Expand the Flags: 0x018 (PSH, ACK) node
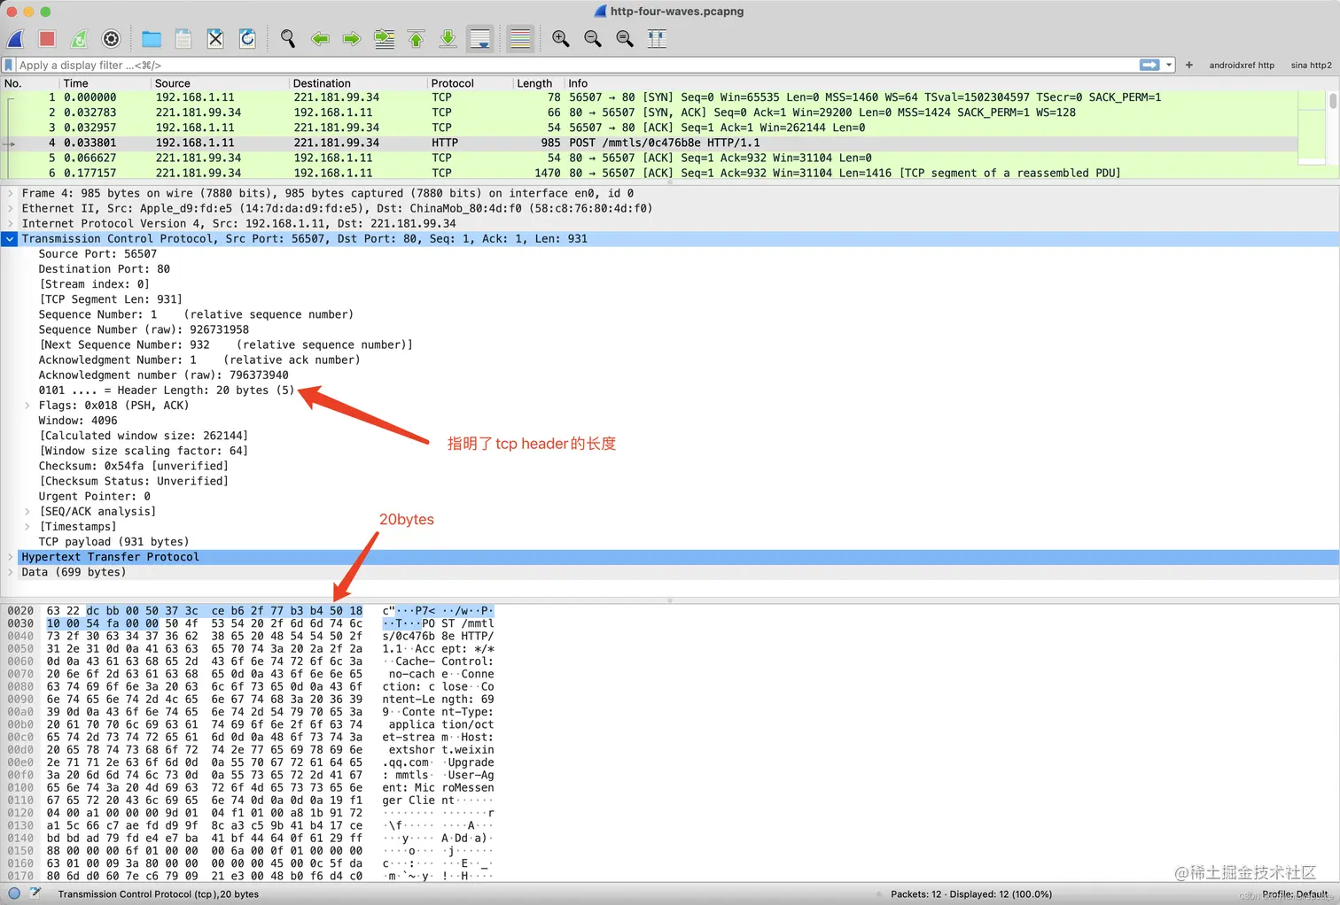Screen dimensions: 1340x905 27,406
